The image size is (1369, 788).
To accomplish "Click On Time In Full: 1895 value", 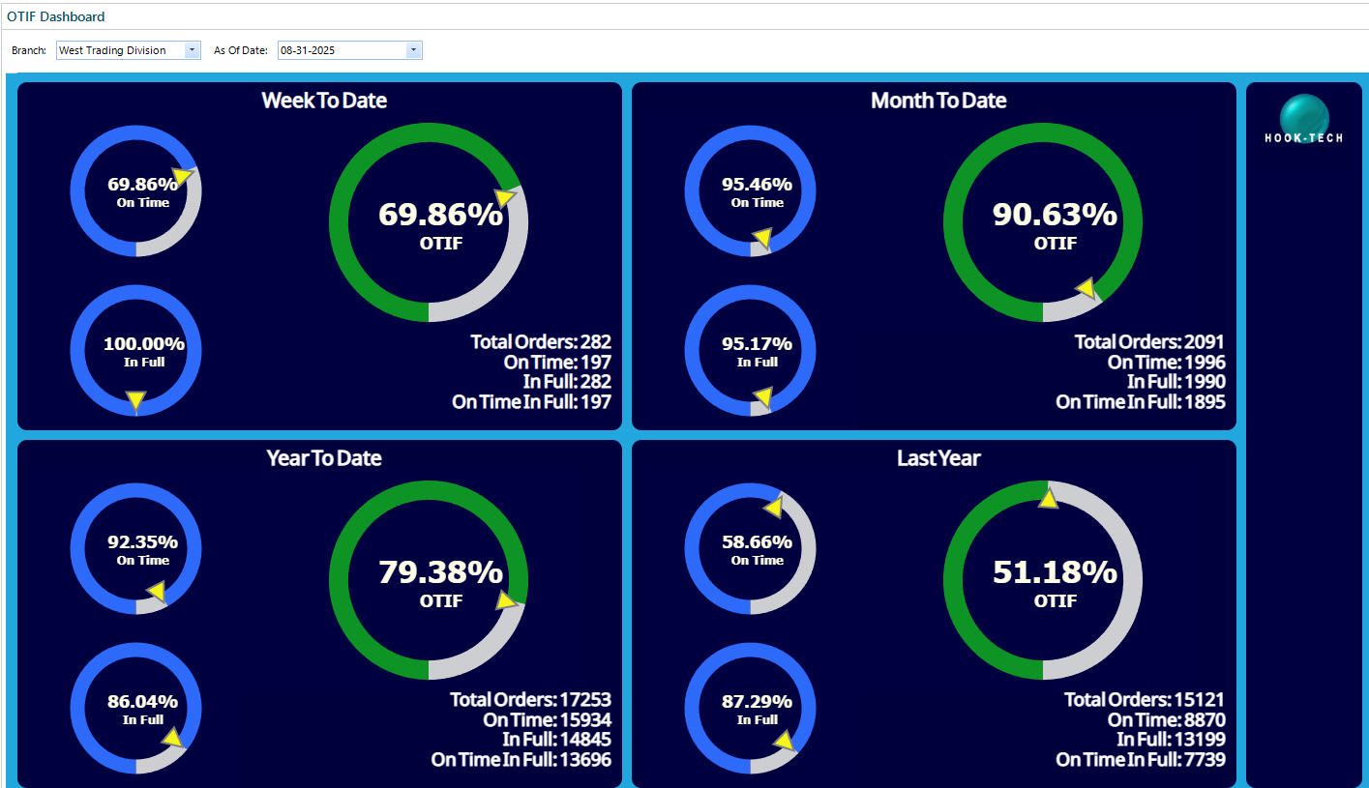I will tap(1141, 402).
